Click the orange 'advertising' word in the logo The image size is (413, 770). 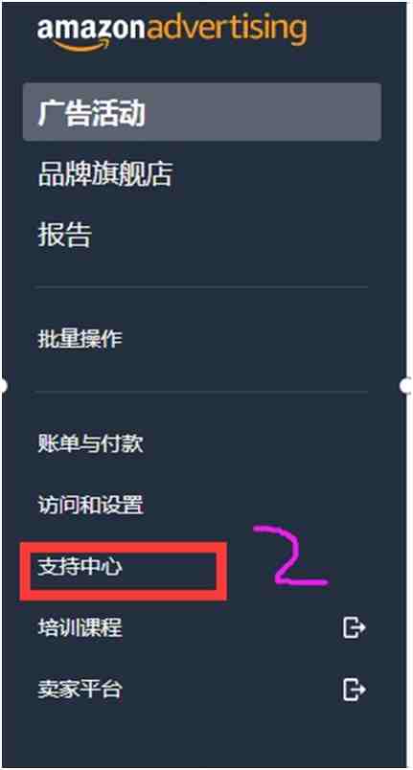pyautogui.click(x=227, y=30)
